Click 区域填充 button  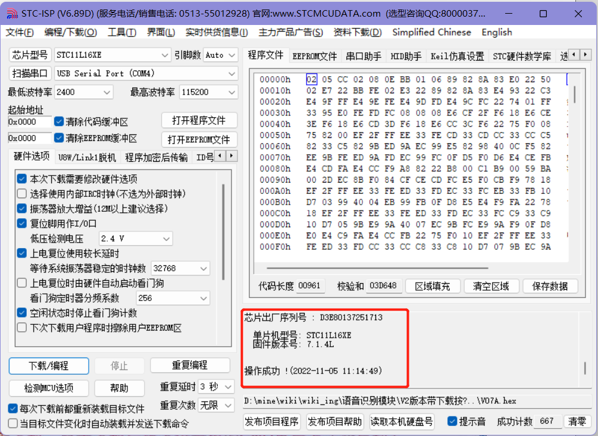[433, 286]
